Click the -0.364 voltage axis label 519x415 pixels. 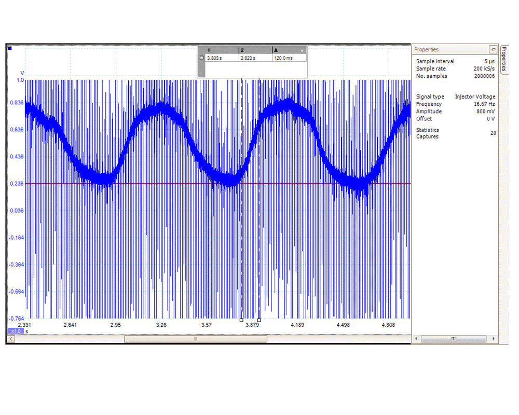(16, 265)
